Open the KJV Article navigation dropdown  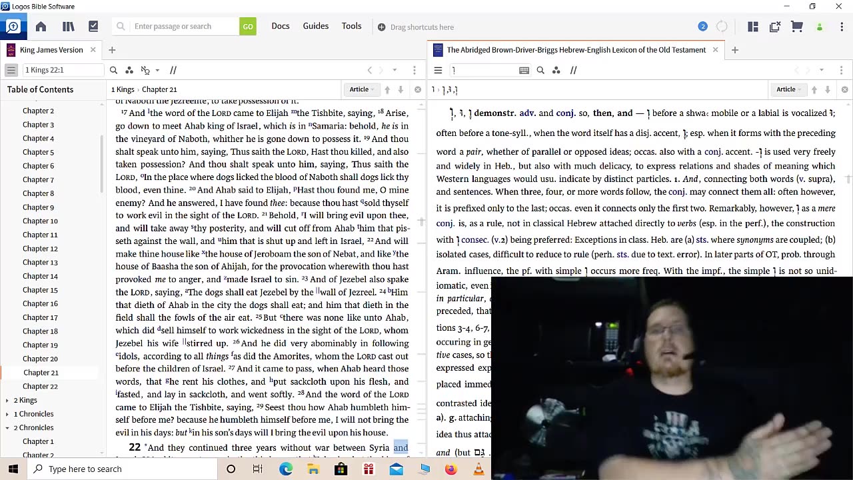[x=362, y=89]
